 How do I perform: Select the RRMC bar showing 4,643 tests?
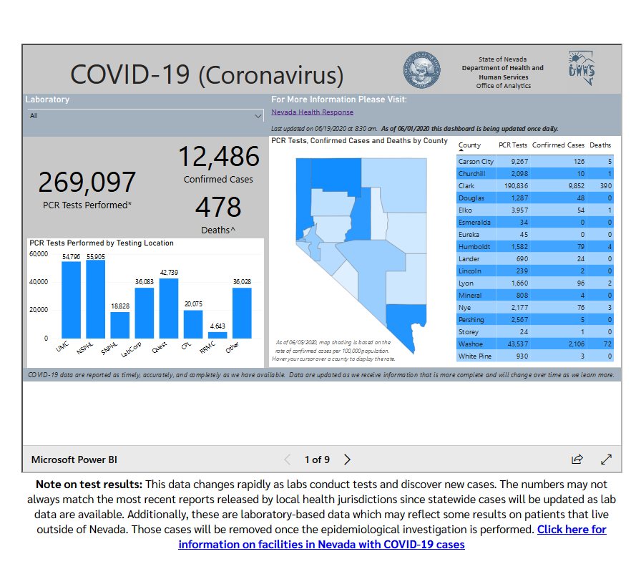(x=217, y=334)
